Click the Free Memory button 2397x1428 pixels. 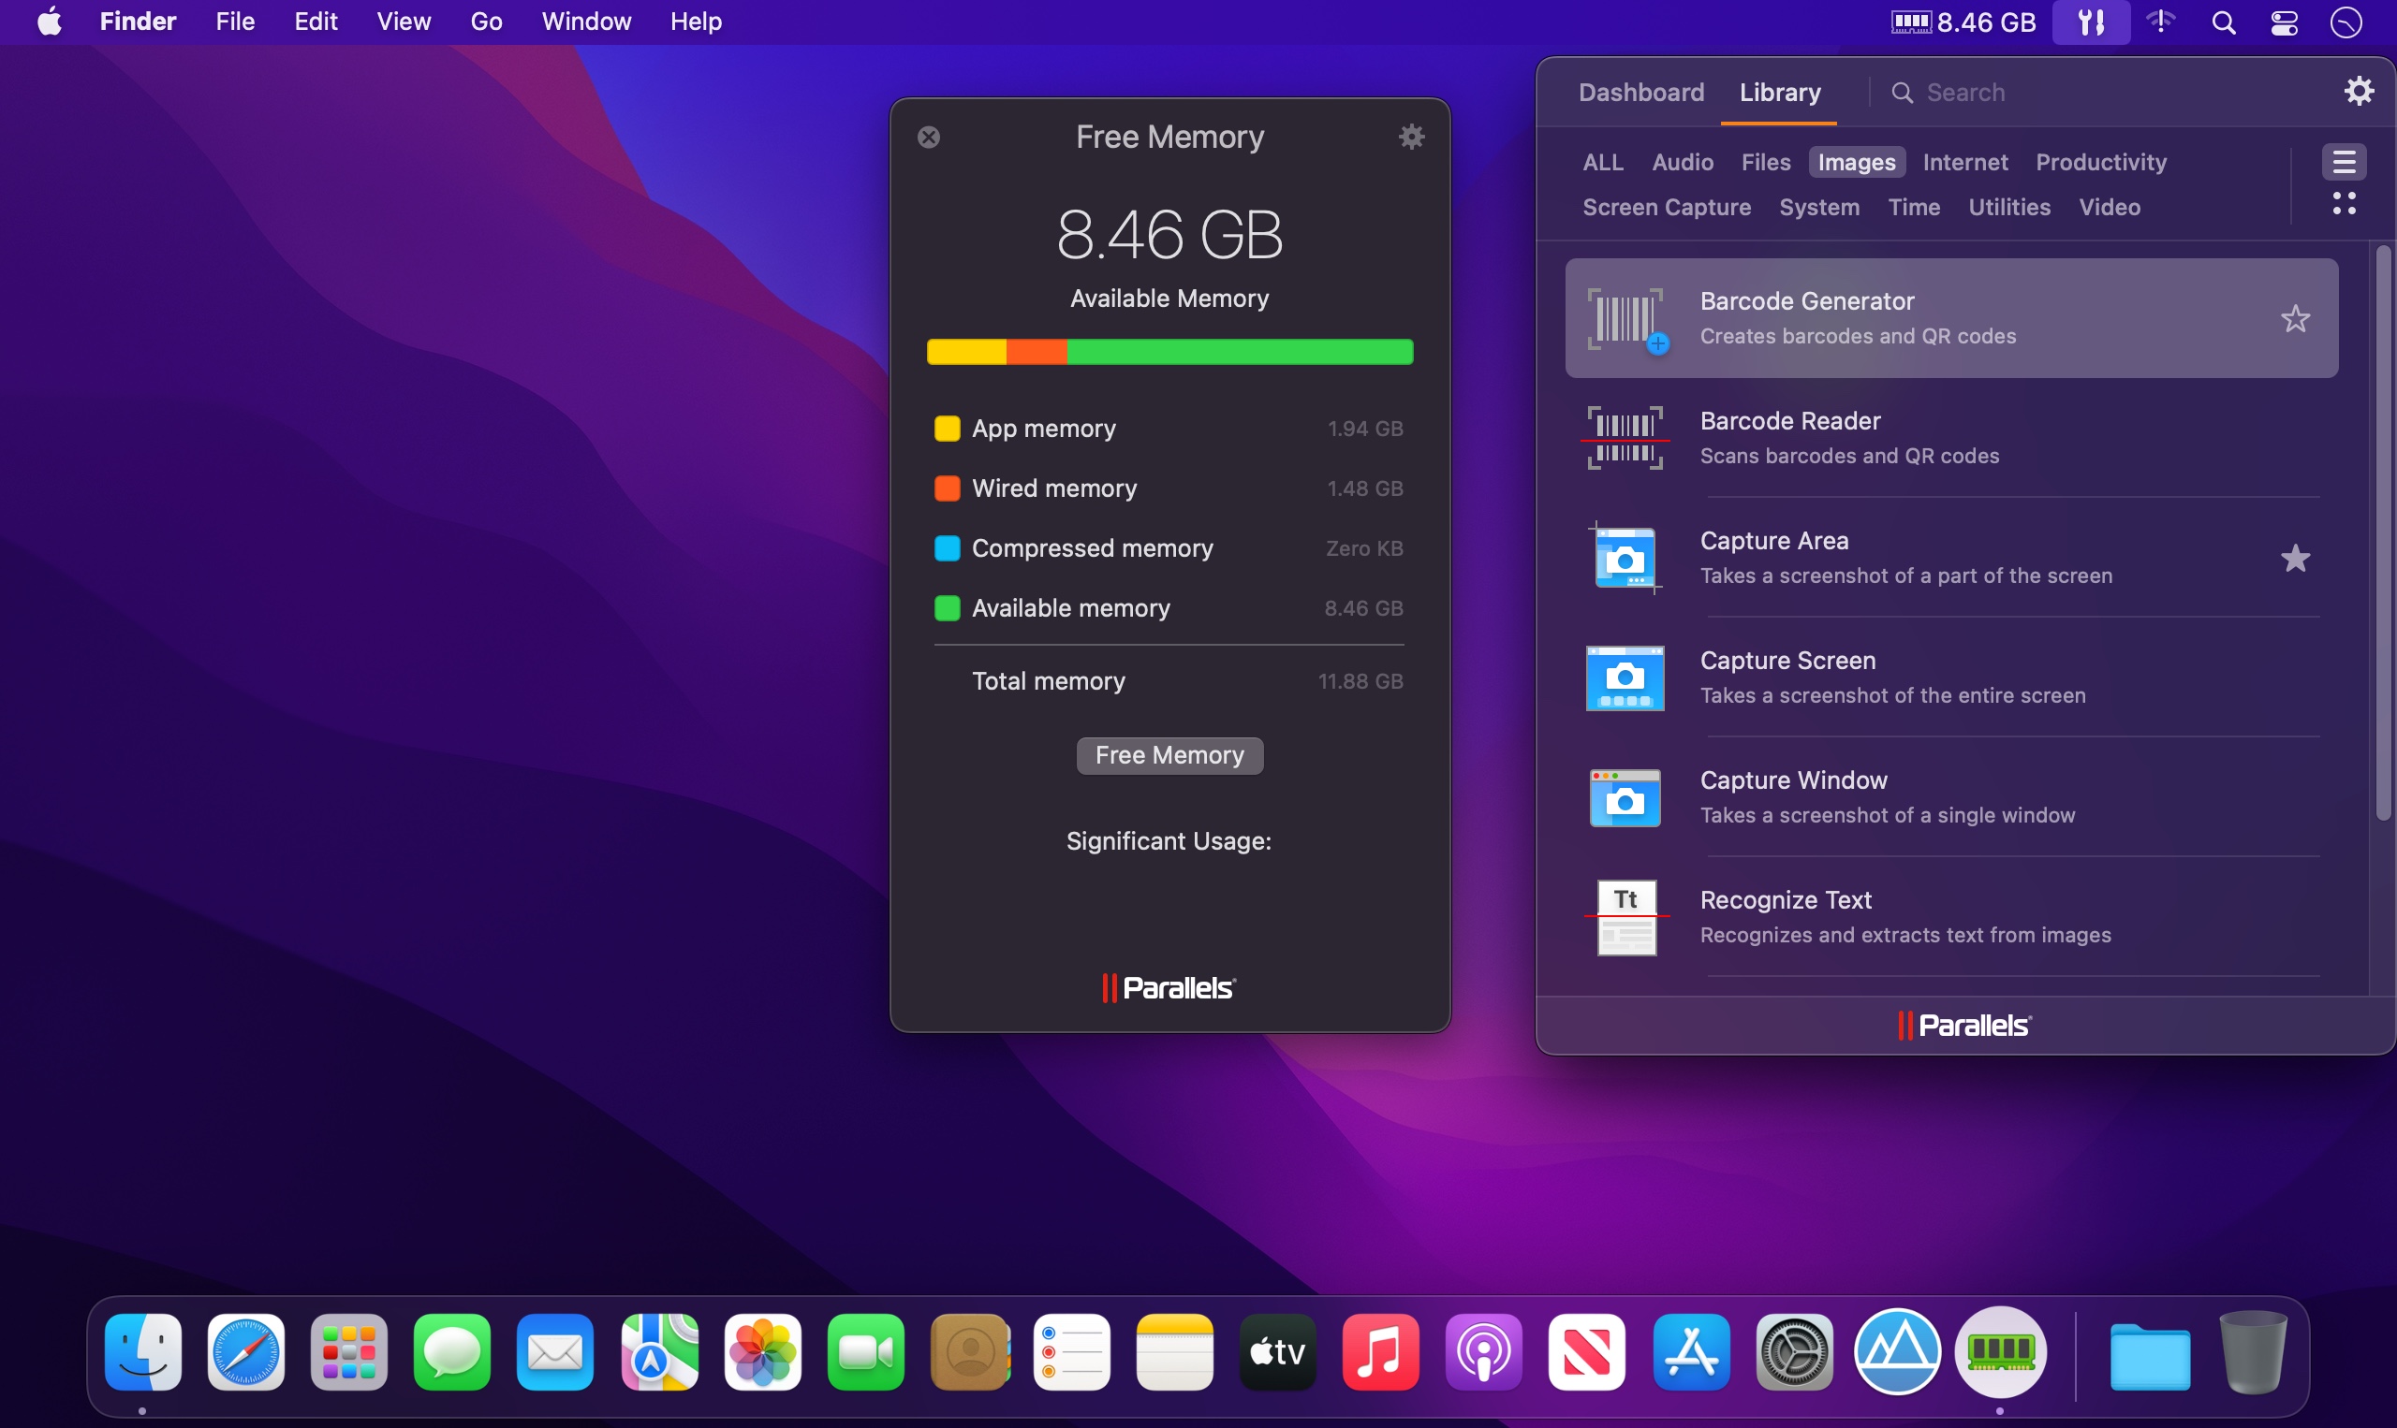point(1169,755)
